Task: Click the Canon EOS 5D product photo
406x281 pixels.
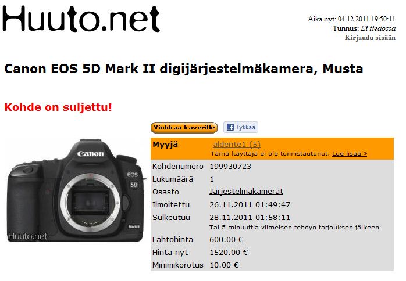Action: [x=76, y=191]
